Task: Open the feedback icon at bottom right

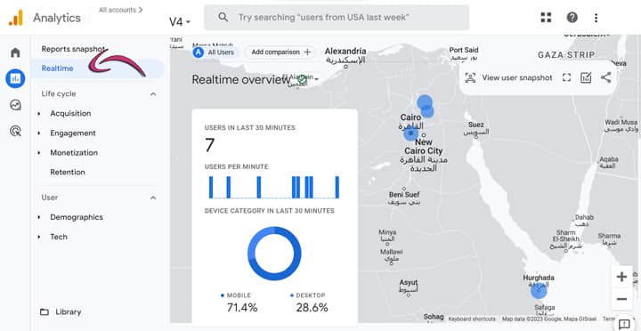Action: (x=624, y=325)
